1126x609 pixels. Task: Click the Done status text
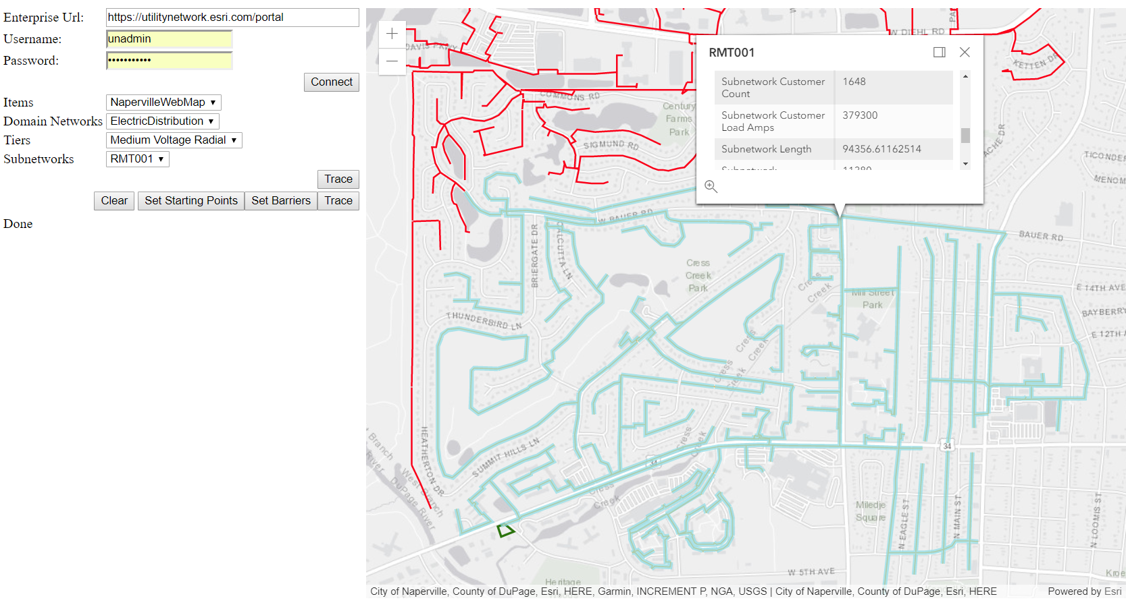click(18, 224)
